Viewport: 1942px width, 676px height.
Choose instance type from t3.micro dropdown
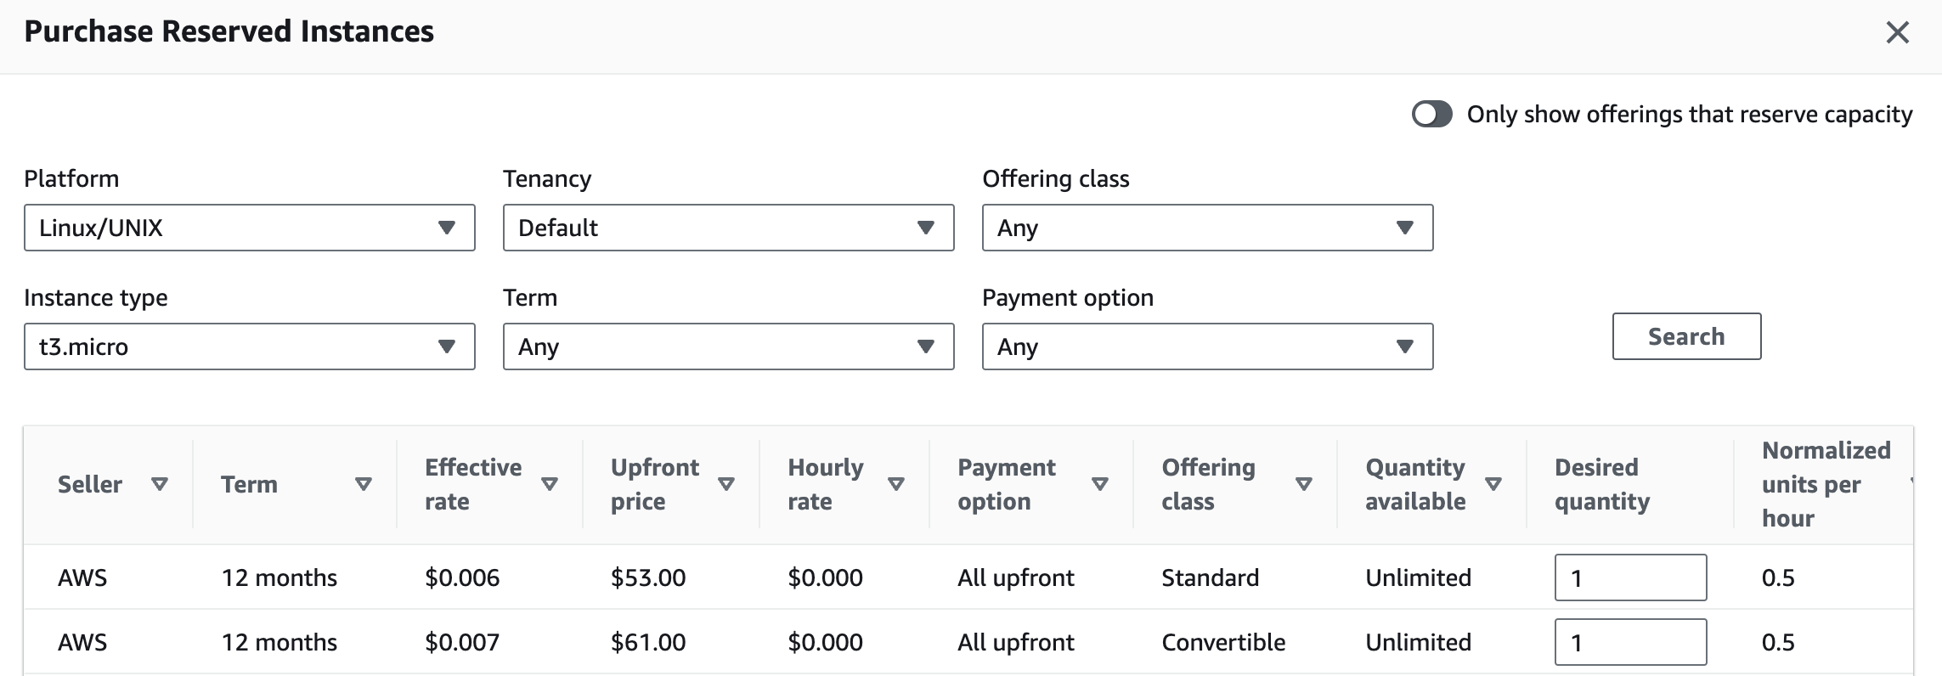click(x=249, y=346)
